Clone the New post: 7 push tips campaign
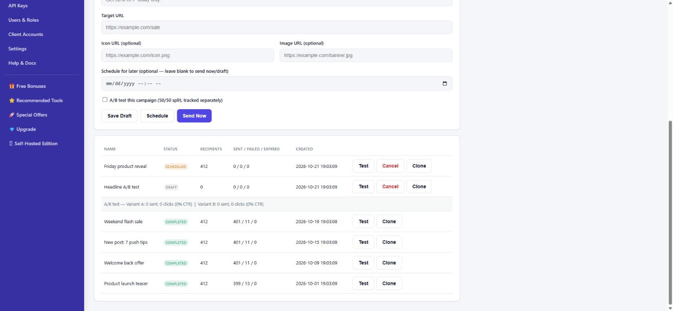This screenshot has width=673, height=311. click(x=389, y=242)
